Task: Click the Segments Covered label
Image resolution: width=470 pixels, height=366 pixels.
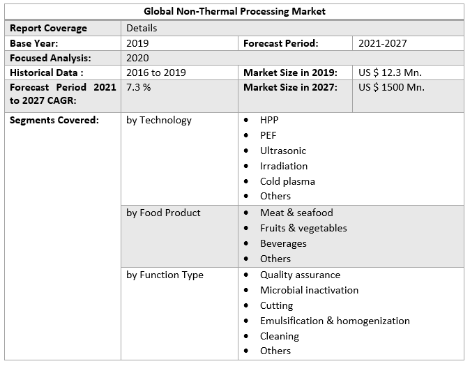Action: (x=54, y=120)
